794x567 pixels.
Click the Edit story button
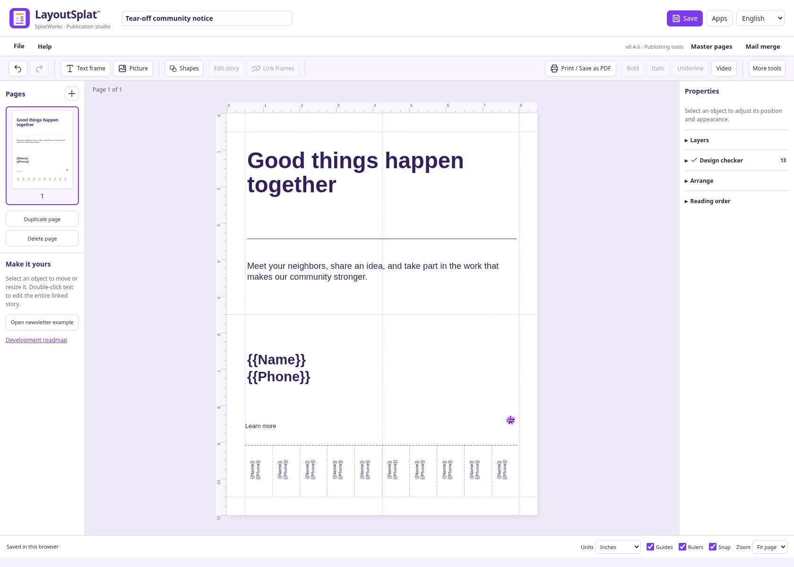[226, 69]
